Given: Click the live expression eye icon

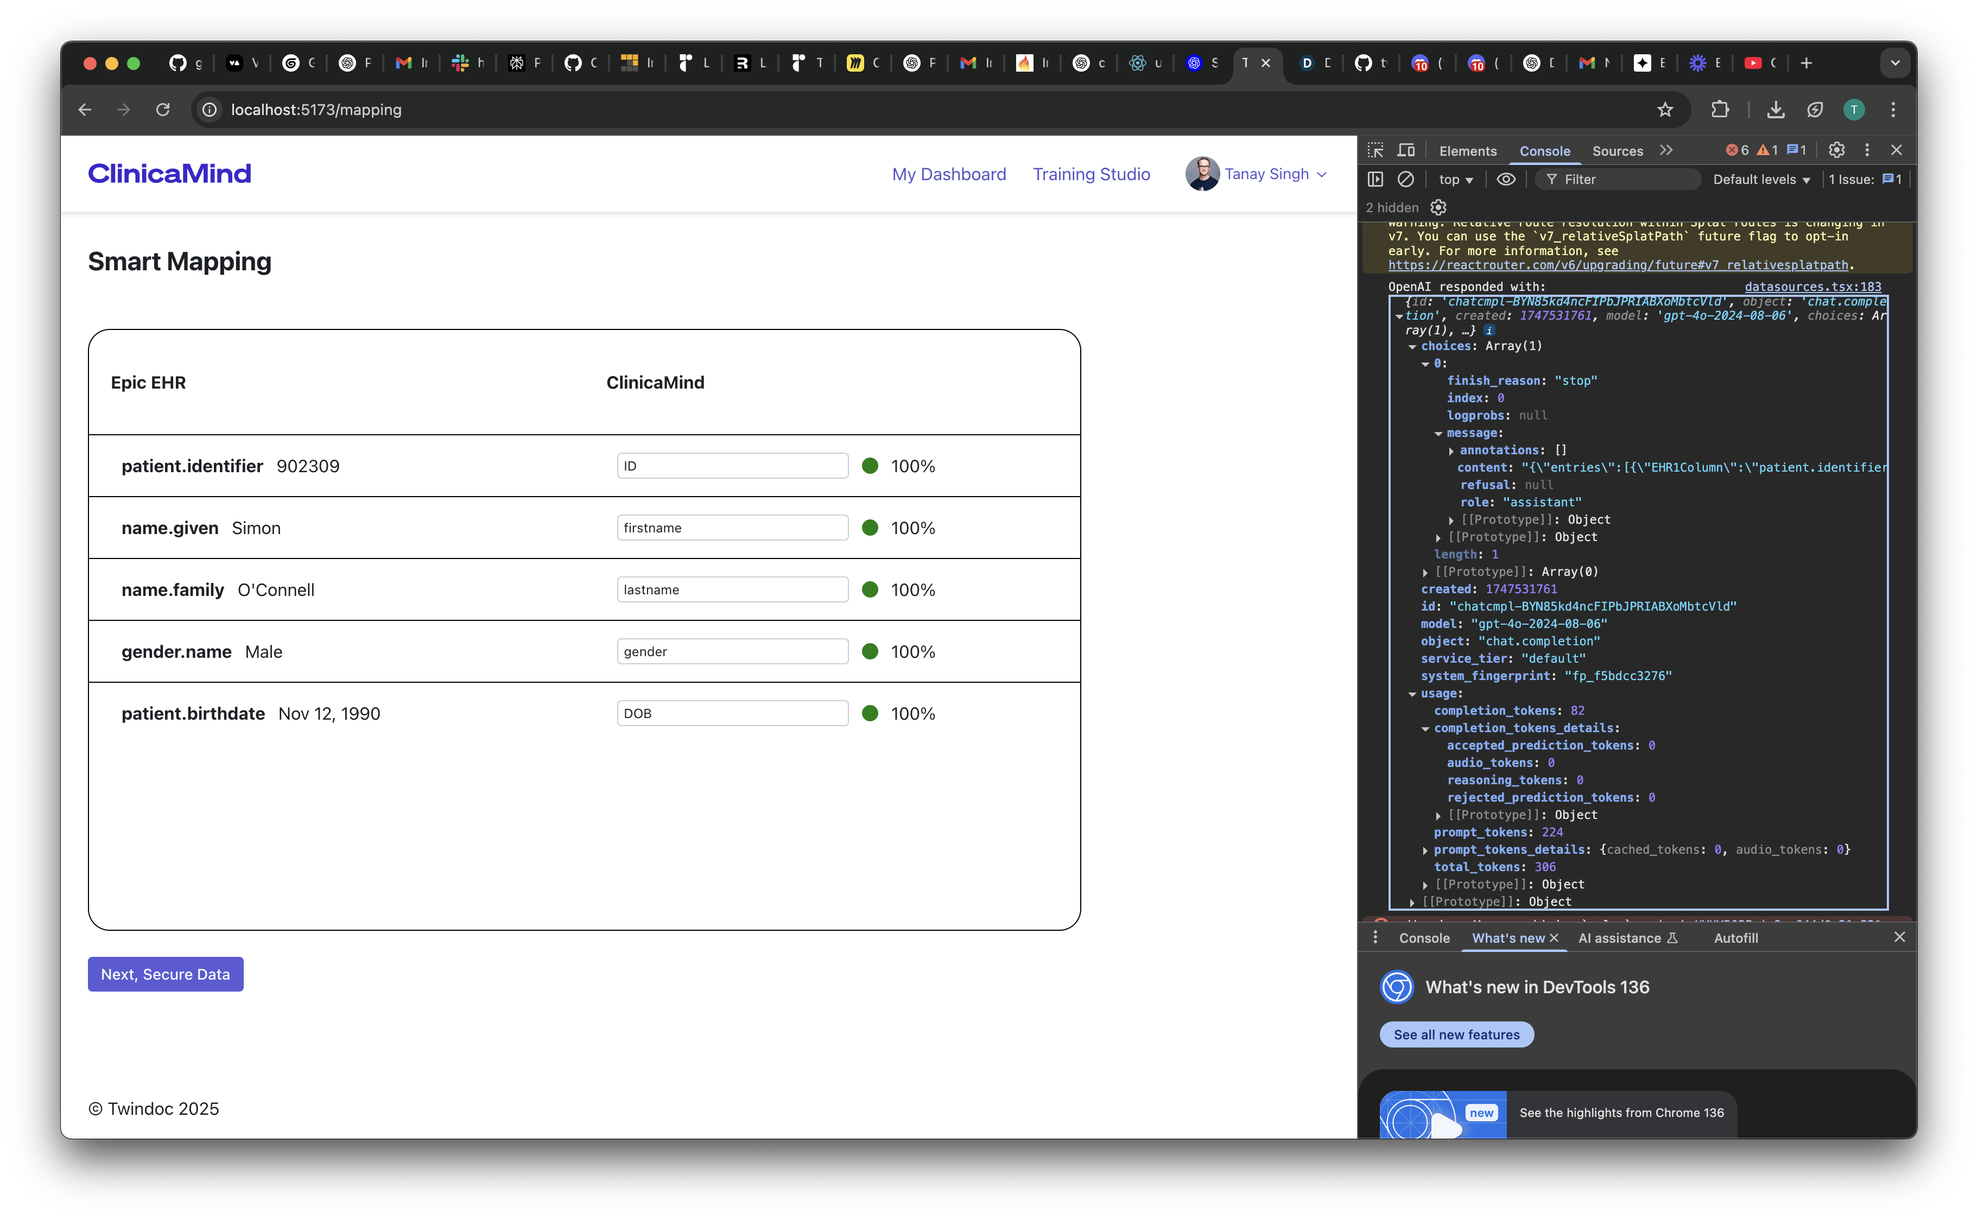Looking at the screenshot, I should click(x=1505, y=179).
